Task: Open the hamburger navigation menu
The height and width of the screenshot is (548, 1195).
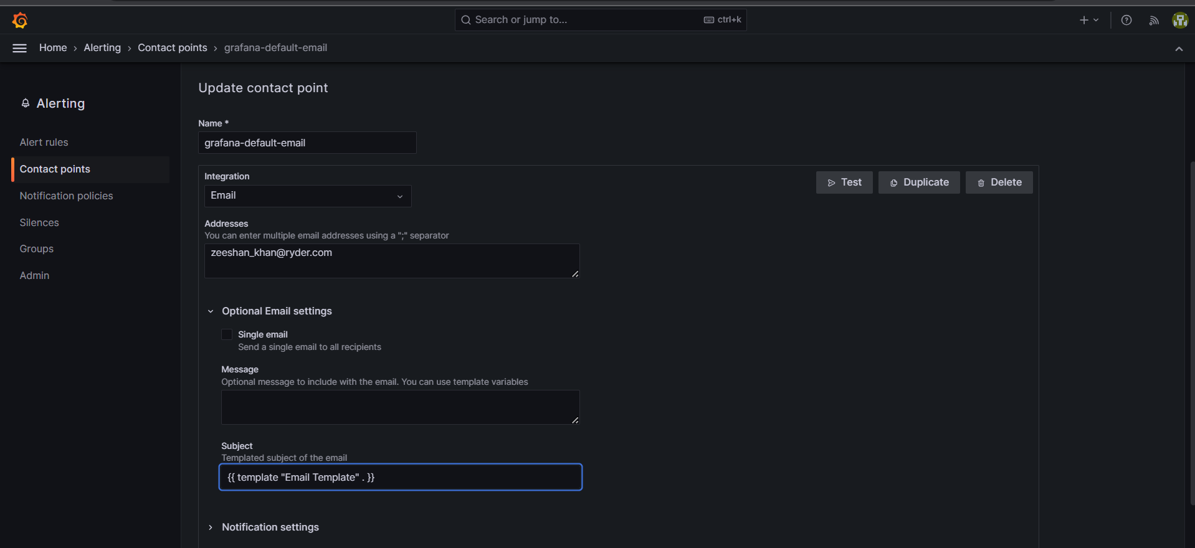Action: tap(20, 48)
